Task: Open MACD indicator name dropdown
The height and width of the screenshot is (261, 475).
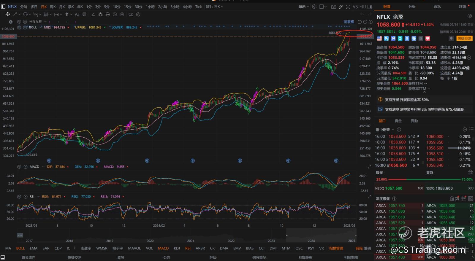Action: (43, 167)
